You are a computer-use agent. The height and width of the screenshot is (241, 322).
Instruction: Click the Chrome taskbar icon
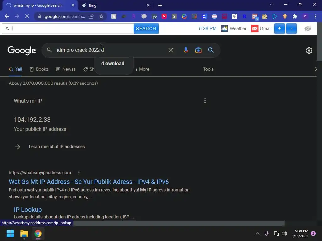click(38, 233)
